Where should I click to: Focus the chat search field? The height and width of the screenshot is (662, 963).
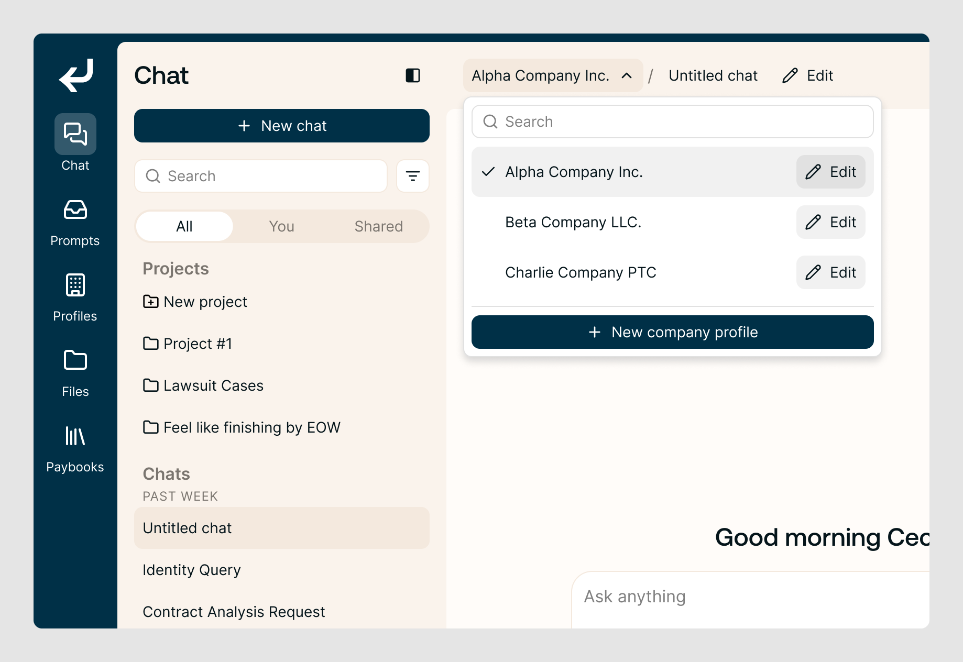pos(261,176)
